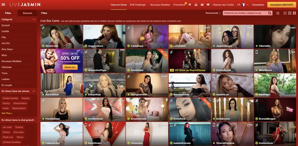
Task: Open the Top 100 icon
Action: tap(196, 5)
